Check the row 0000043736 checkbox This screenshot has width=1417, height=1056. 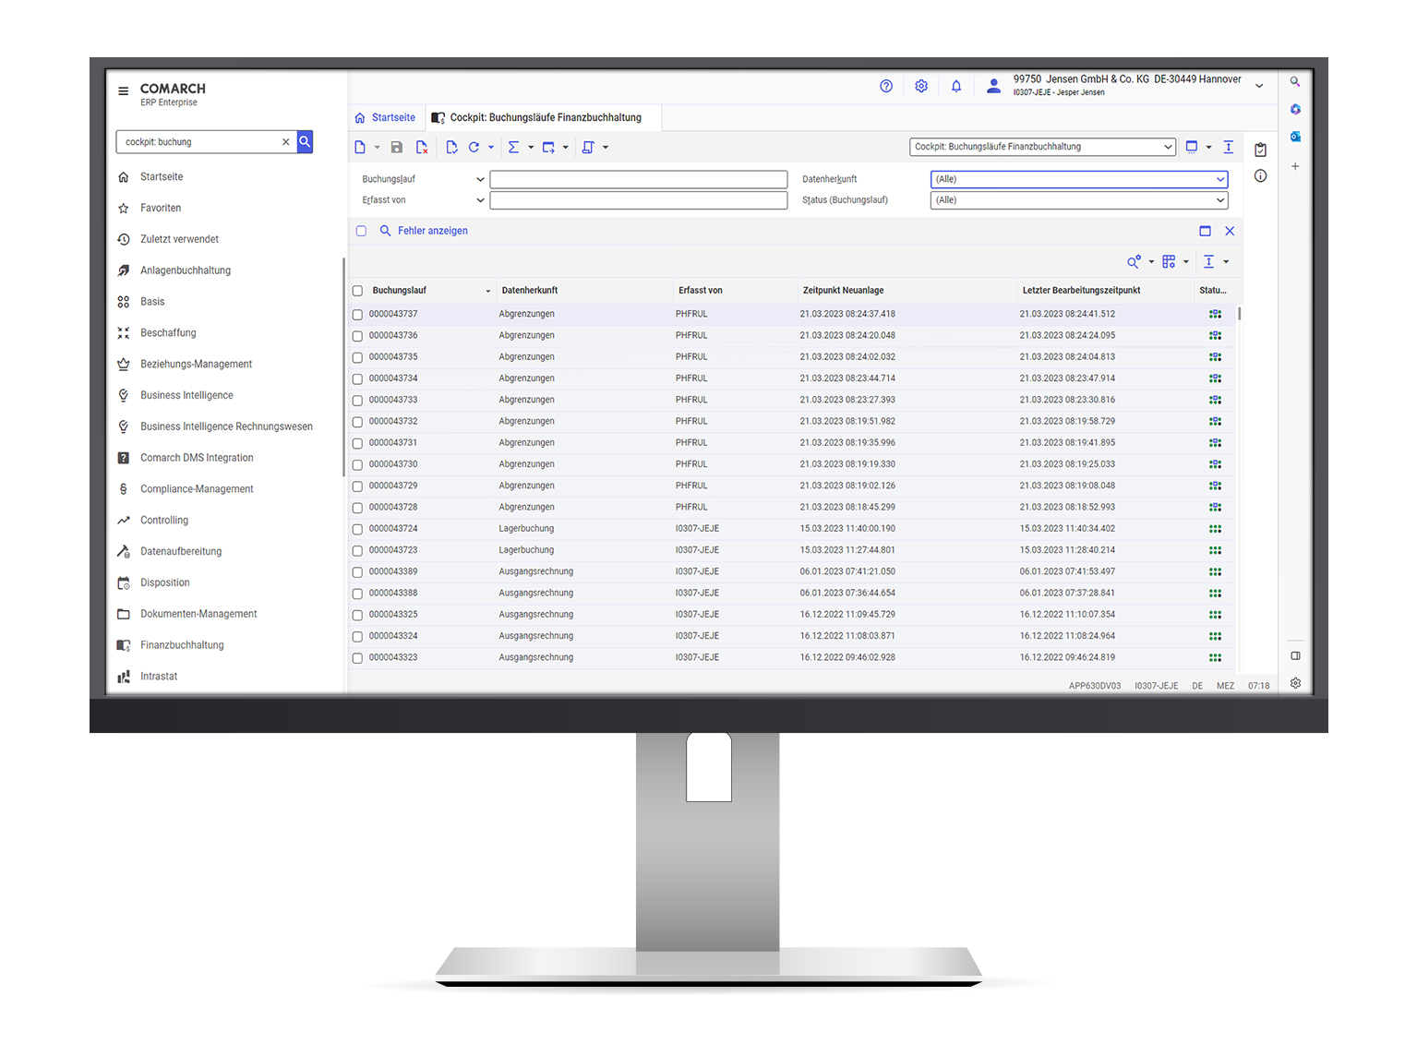[x=358, y=336]
